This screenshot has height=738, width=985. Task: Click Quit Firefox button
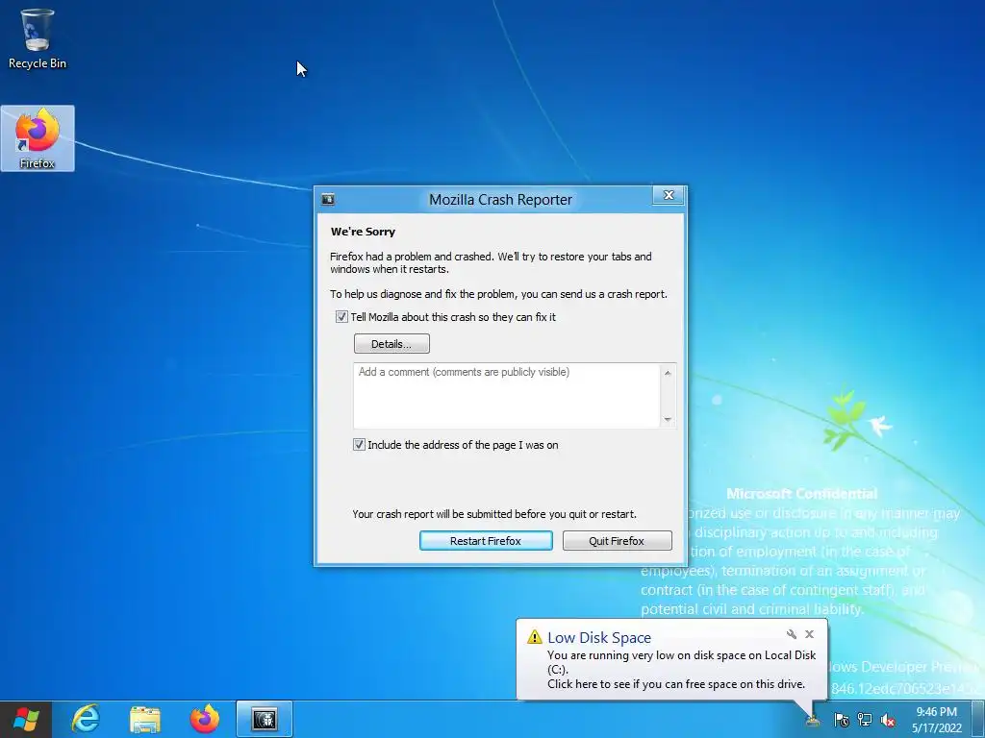pyautogui.click(x=617, y=541)
